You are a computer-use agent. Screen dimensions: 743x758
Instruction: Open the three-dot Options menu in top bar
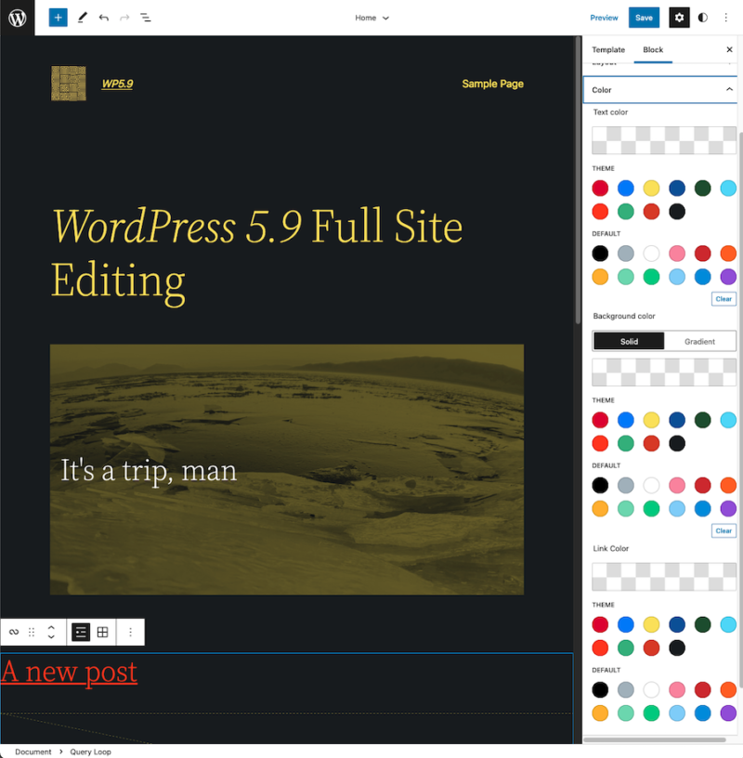pyautogui.click(x=726, y=18)
